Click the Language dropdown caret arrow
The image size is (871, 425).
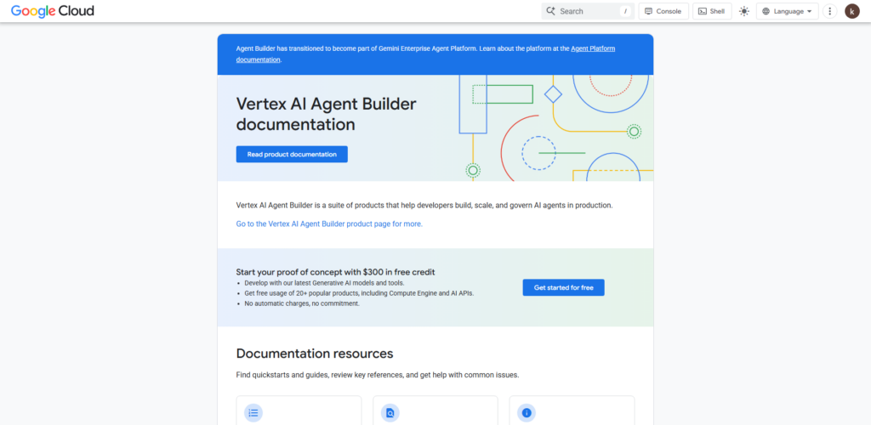pos(810,11)
